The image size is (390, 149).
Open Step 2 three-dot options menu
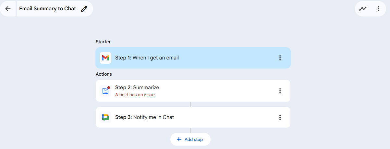280,91
